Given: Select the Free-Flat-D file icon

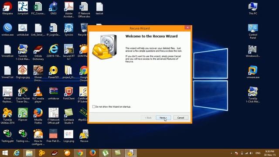Looking at the screenshot, I should [53, 136].
